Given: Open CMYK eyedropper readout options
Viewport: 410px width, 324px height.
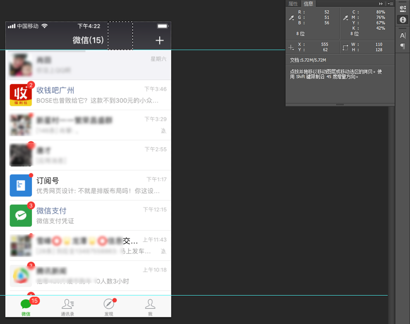Looking at the screenshot, I should click(346, 18).
